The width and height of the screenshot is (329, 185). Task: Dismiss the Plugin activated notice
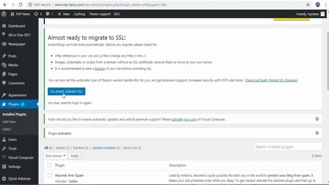[x=317, y=133]
